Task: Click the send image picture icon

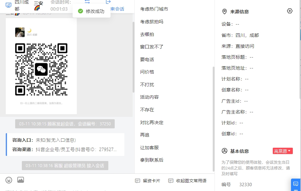Action: click(x=21, y=180)
